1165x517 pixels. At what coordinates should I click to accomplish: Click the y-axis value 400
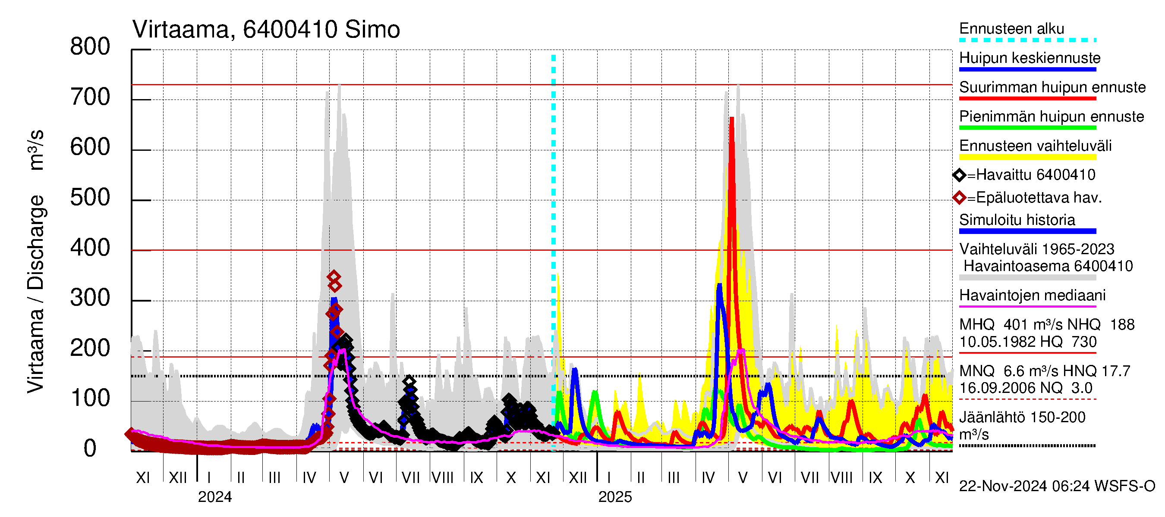tap(90, 248)
